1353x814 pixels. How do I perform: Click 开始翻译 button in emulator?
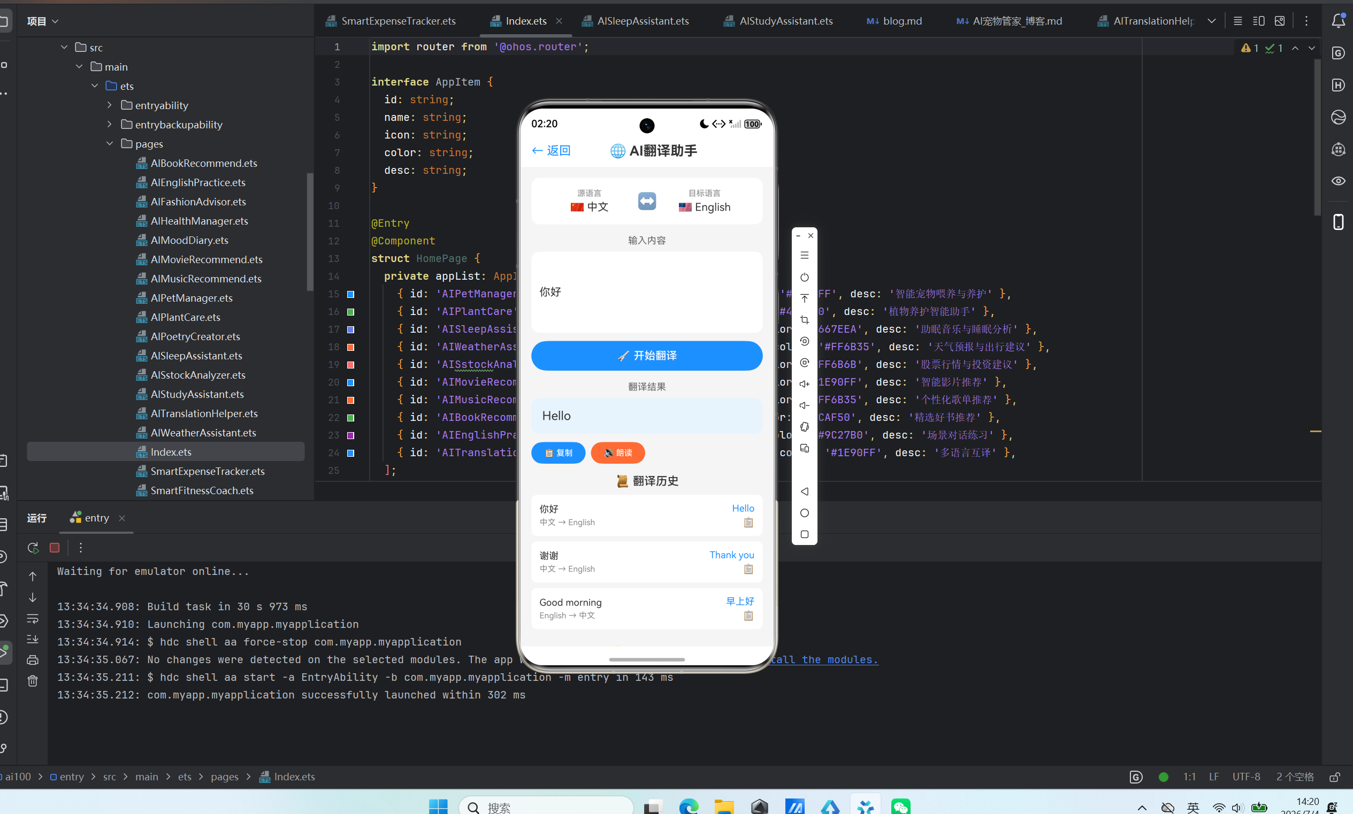point(647,356)
